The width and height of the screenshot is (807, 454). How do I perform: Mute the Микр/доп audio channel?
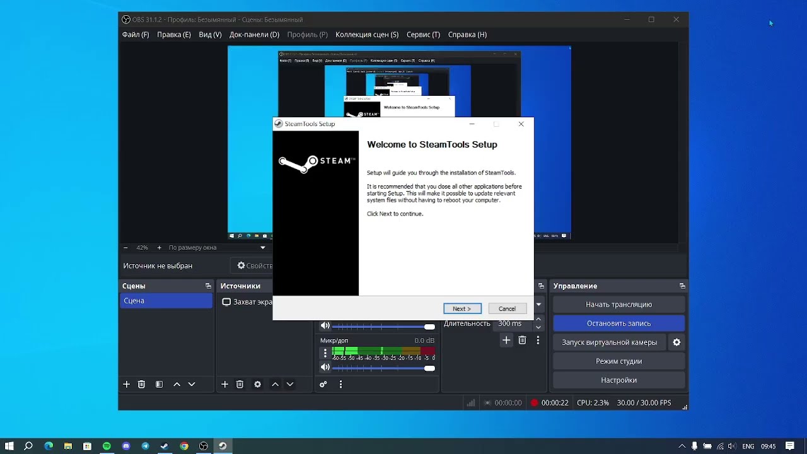click(325, 368)
